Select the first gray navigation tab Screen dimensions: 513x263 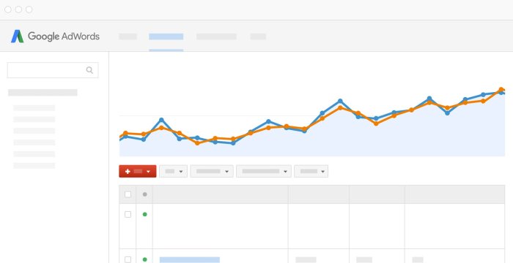click(x=128, y=37)
